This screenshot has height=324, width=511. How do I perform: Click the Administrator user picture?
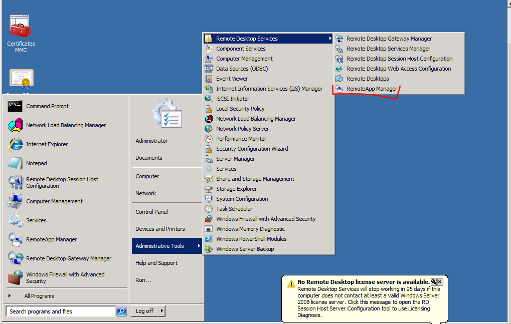coord(167,113)
